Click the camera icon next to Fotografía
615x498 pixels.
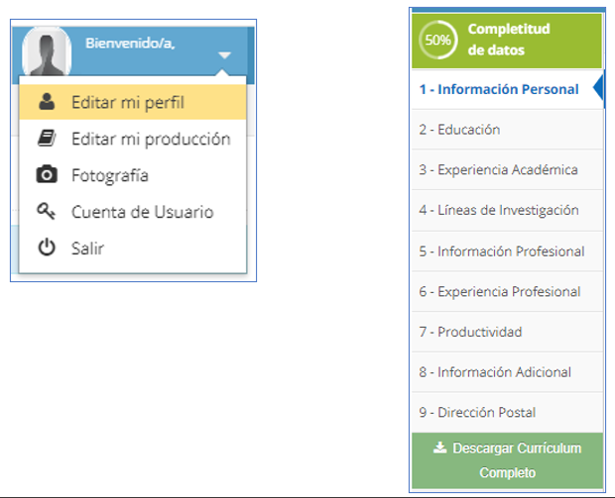click(47, 174)
